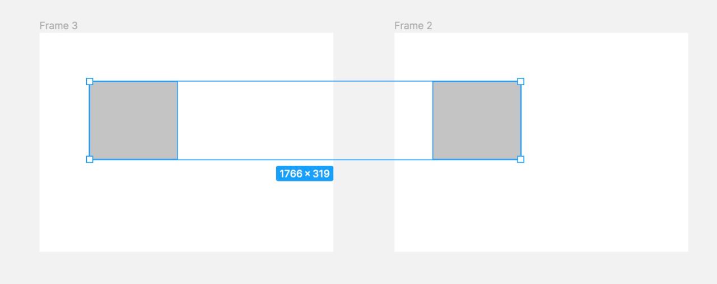
Task: Click blank white area above selection in Frame 2
Action: click(541, 56)
